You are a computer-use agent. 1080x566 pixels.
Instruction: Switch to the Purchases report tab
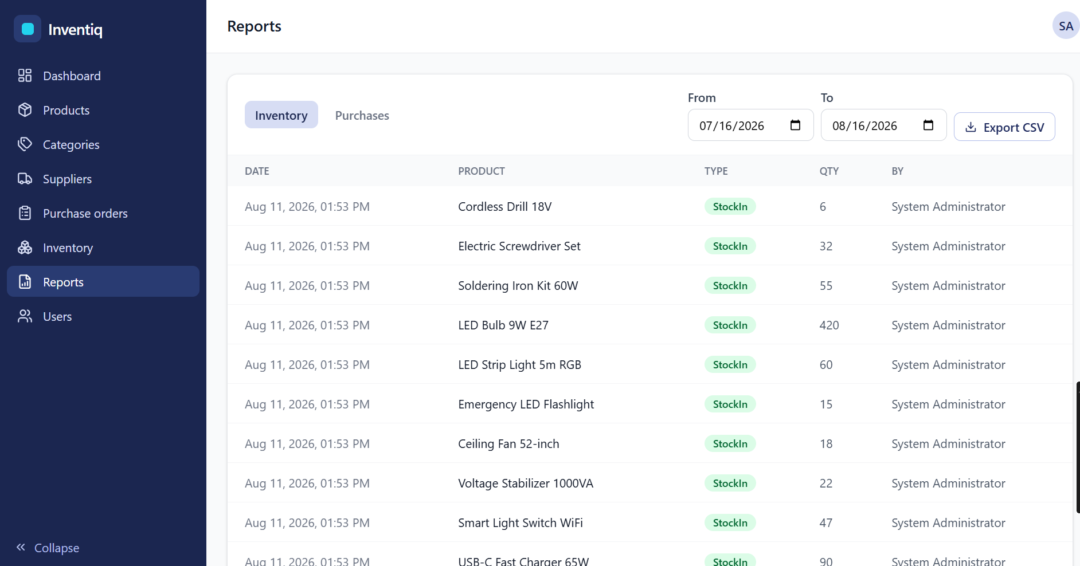[362, 115]
